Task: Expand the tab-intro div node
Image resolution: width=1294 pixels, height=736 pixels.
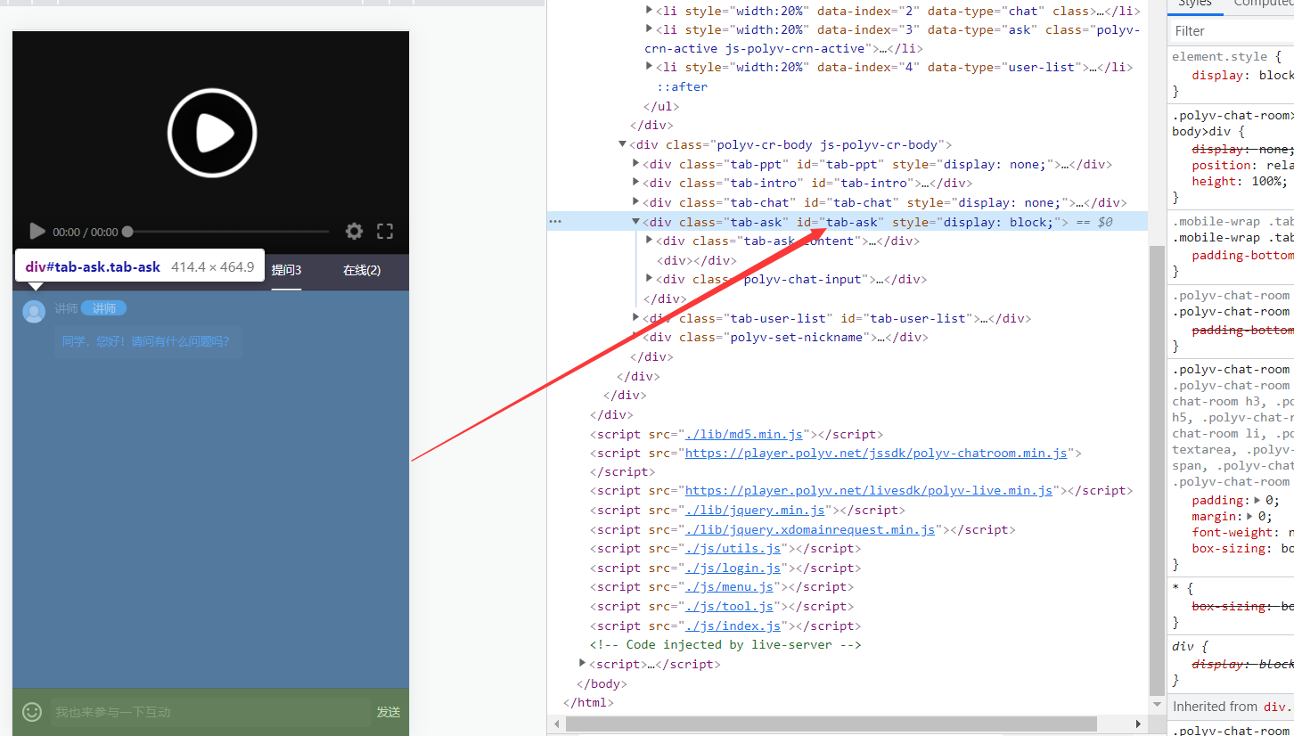Action: tap(636, 183)
